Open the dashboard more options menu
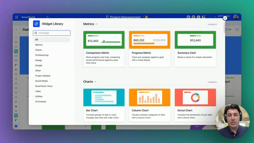This screenshot has height=143, width=254. [x=237, y=29]
